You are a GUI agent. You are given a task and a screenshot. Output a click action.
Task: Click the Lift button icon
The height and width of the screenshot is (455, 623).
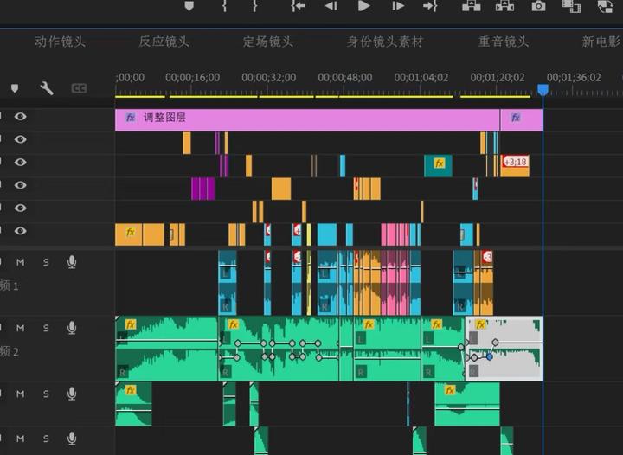(x=471, y=6)
